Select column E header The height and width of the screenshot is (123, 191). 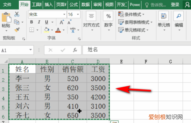click(122, 62)
